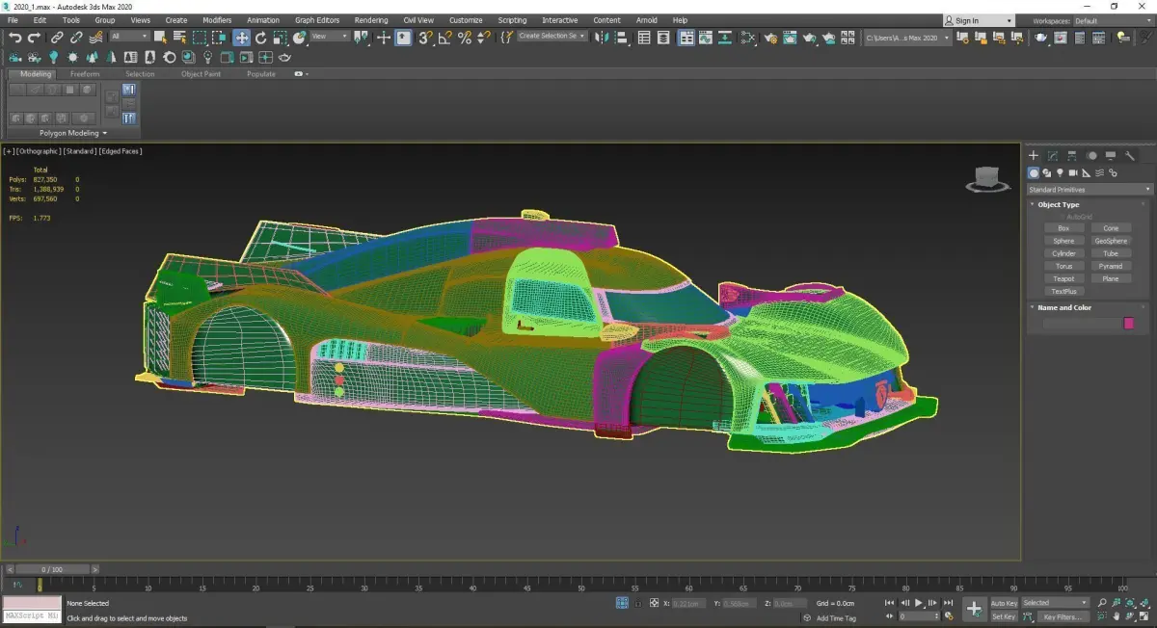Open the Rendering menu
The width and height of the screenshot is (1157, 628).
(370, 20)
